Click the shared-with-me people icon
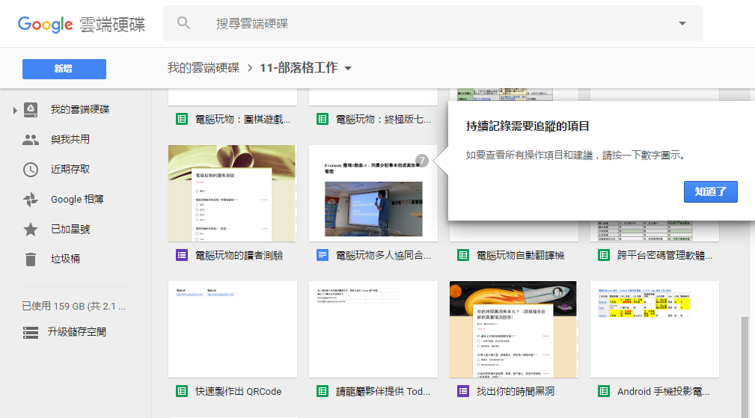This screenshot has height=418, width=755. pyautogui.click(x=31, y=140)
